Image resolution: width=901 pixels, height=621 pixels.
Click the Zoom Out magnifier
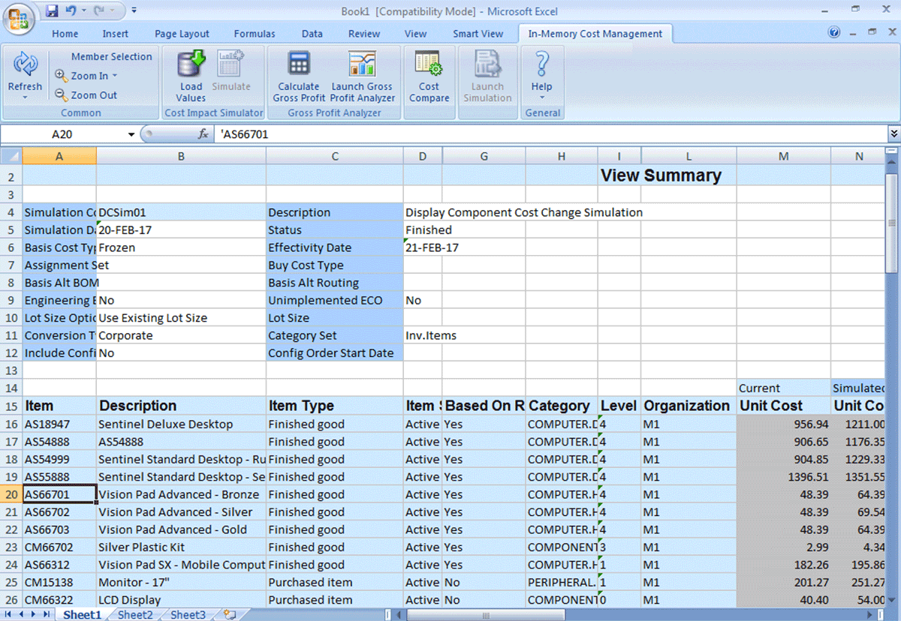(x=62, y=95)
